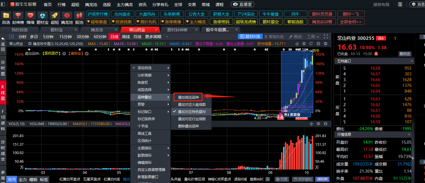Click the move icon in VOL panel header
Image resolution: width=425 pixels, height=183 pixels.
click(x=311, y=124)
